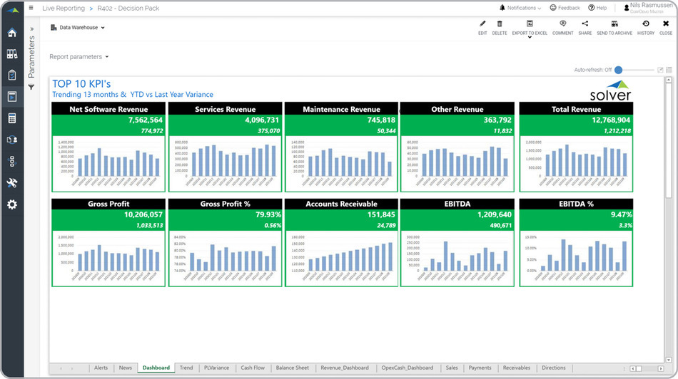Screen dimensions: 678x379
Task: Select the Balance Sheet tab
Action: point(293,368)
